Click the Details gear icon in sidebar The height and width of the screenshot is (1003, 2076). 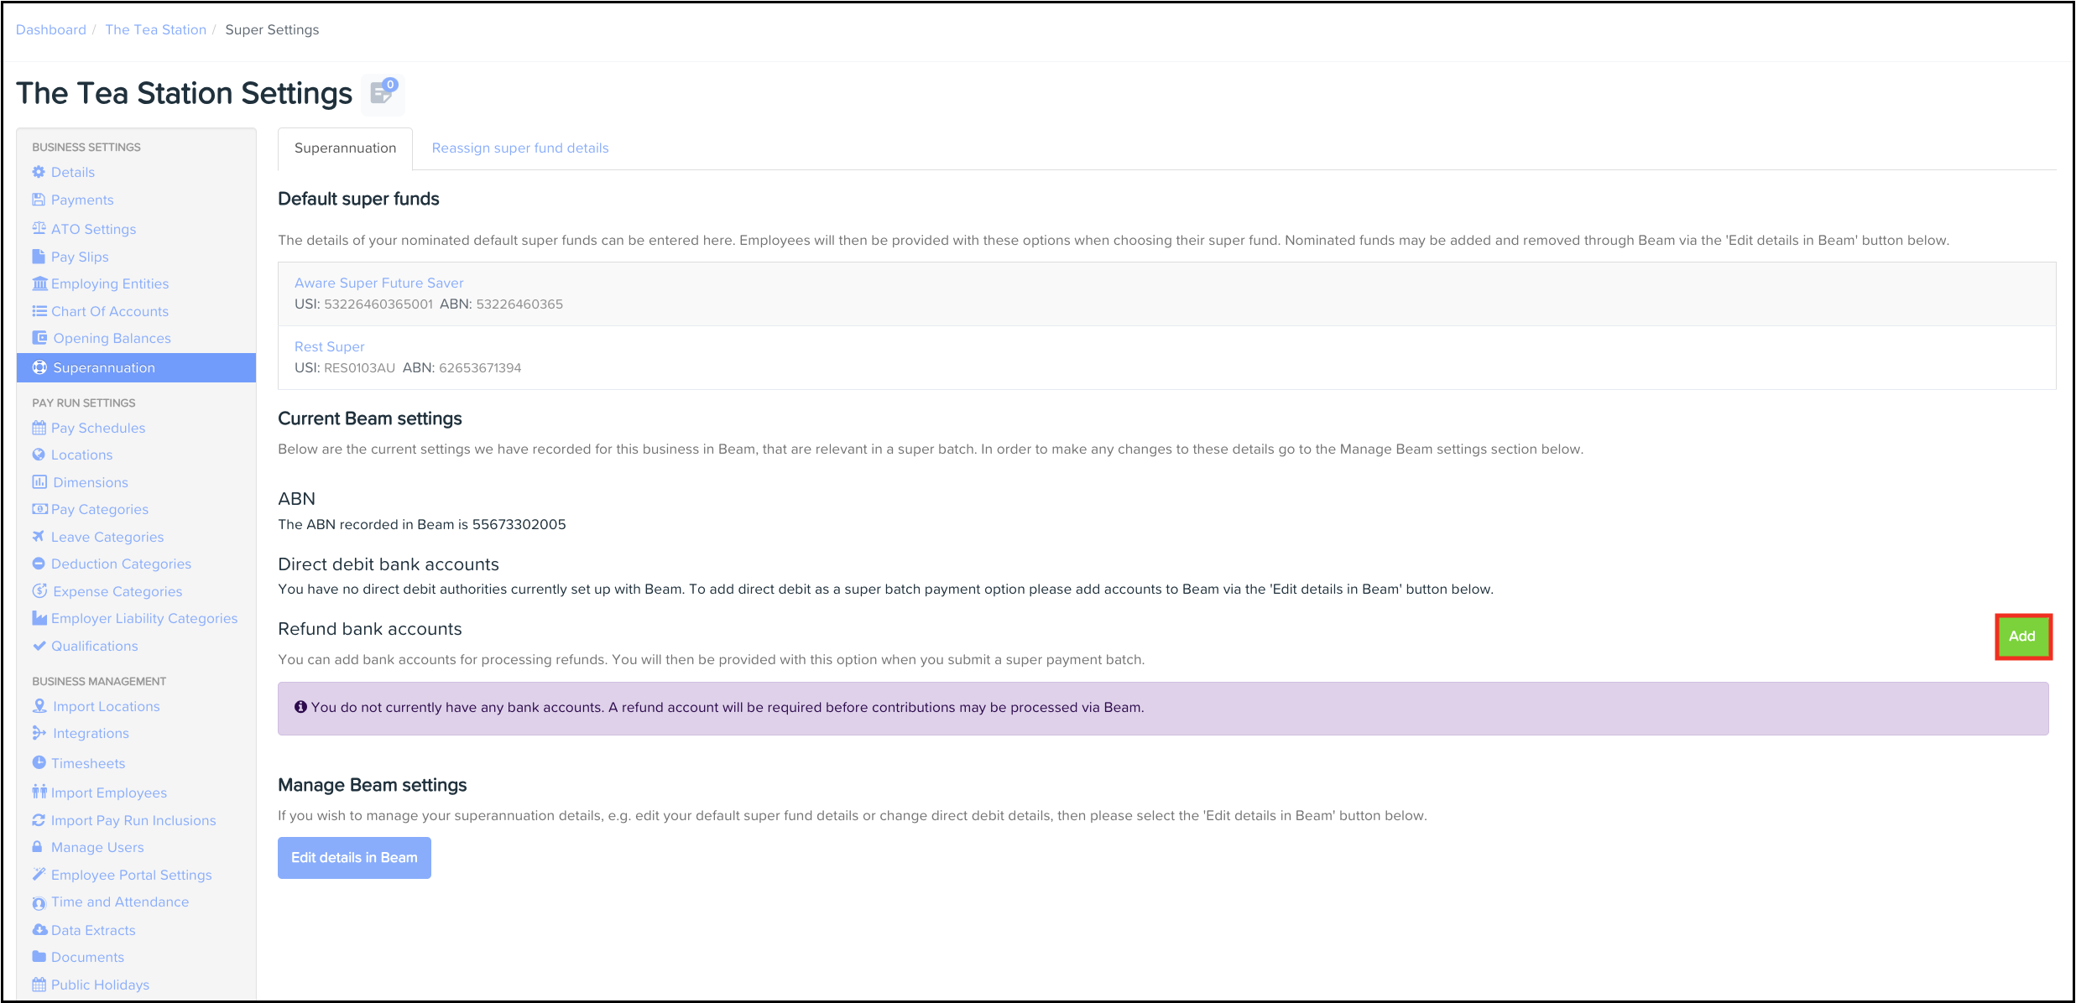39,172
